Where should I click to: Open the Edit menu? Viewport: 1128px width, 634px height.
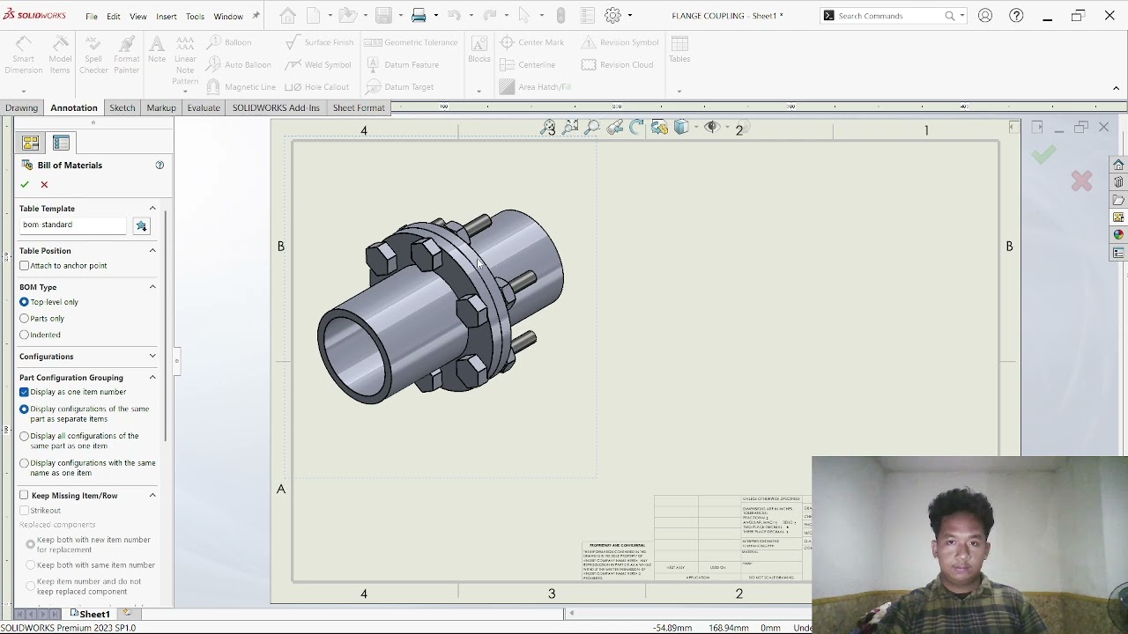coord(114,16)
